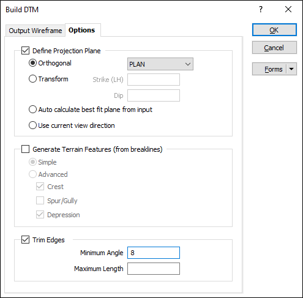The height and width of the screenshot is (298, 303).
Task: Click the help question mark icon
Action: coord(261,9)
